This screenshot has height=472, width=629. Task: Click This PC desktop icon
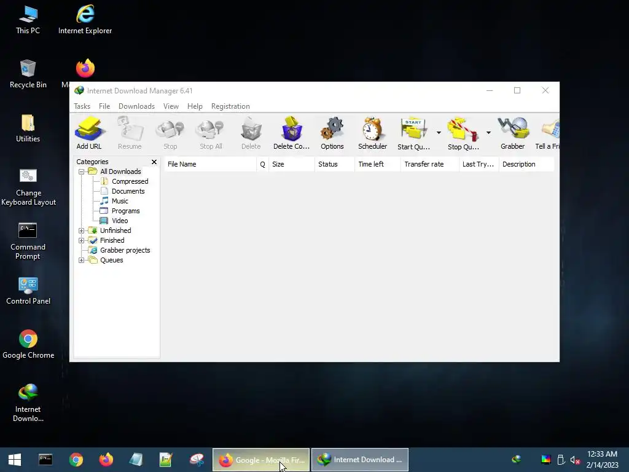click(28, 20)
